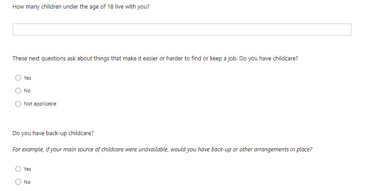This screenshot has height=191, width=369.
Task: Click the 'How many children under 18' question
Action: 81,7
